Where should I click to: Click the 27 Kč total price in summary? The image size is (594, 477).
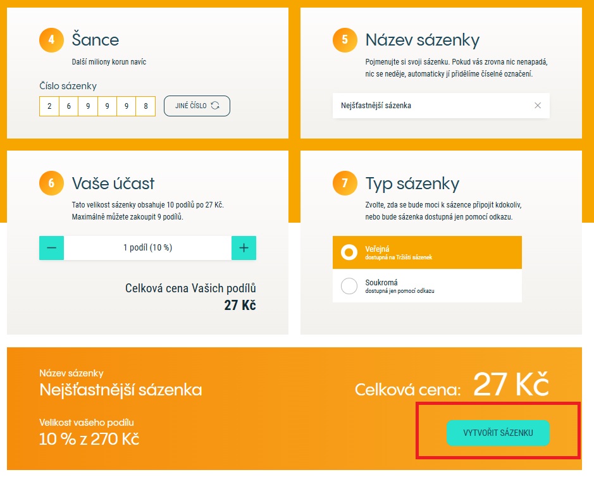[510, 386]
